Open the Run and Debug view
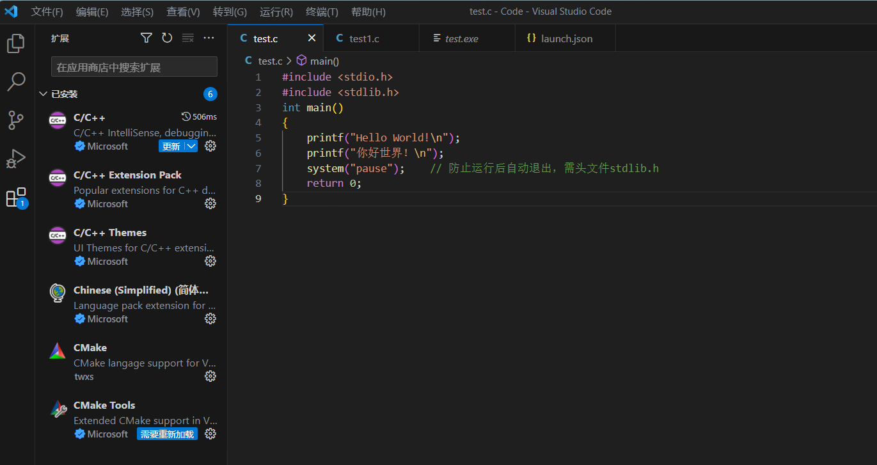Image resolution: width=877 pixels, height=465 pixels. tap(16, 159)
